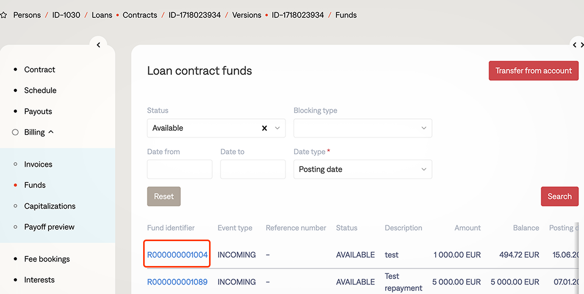Open the Invoices submenu item
584x294 pixels.
pyautogui.click(x=38, y=164)
